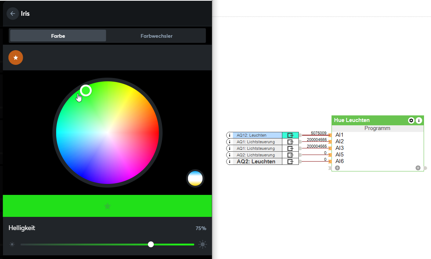Click the connector icon of AQ2: Lichtsteuerung

290,155
